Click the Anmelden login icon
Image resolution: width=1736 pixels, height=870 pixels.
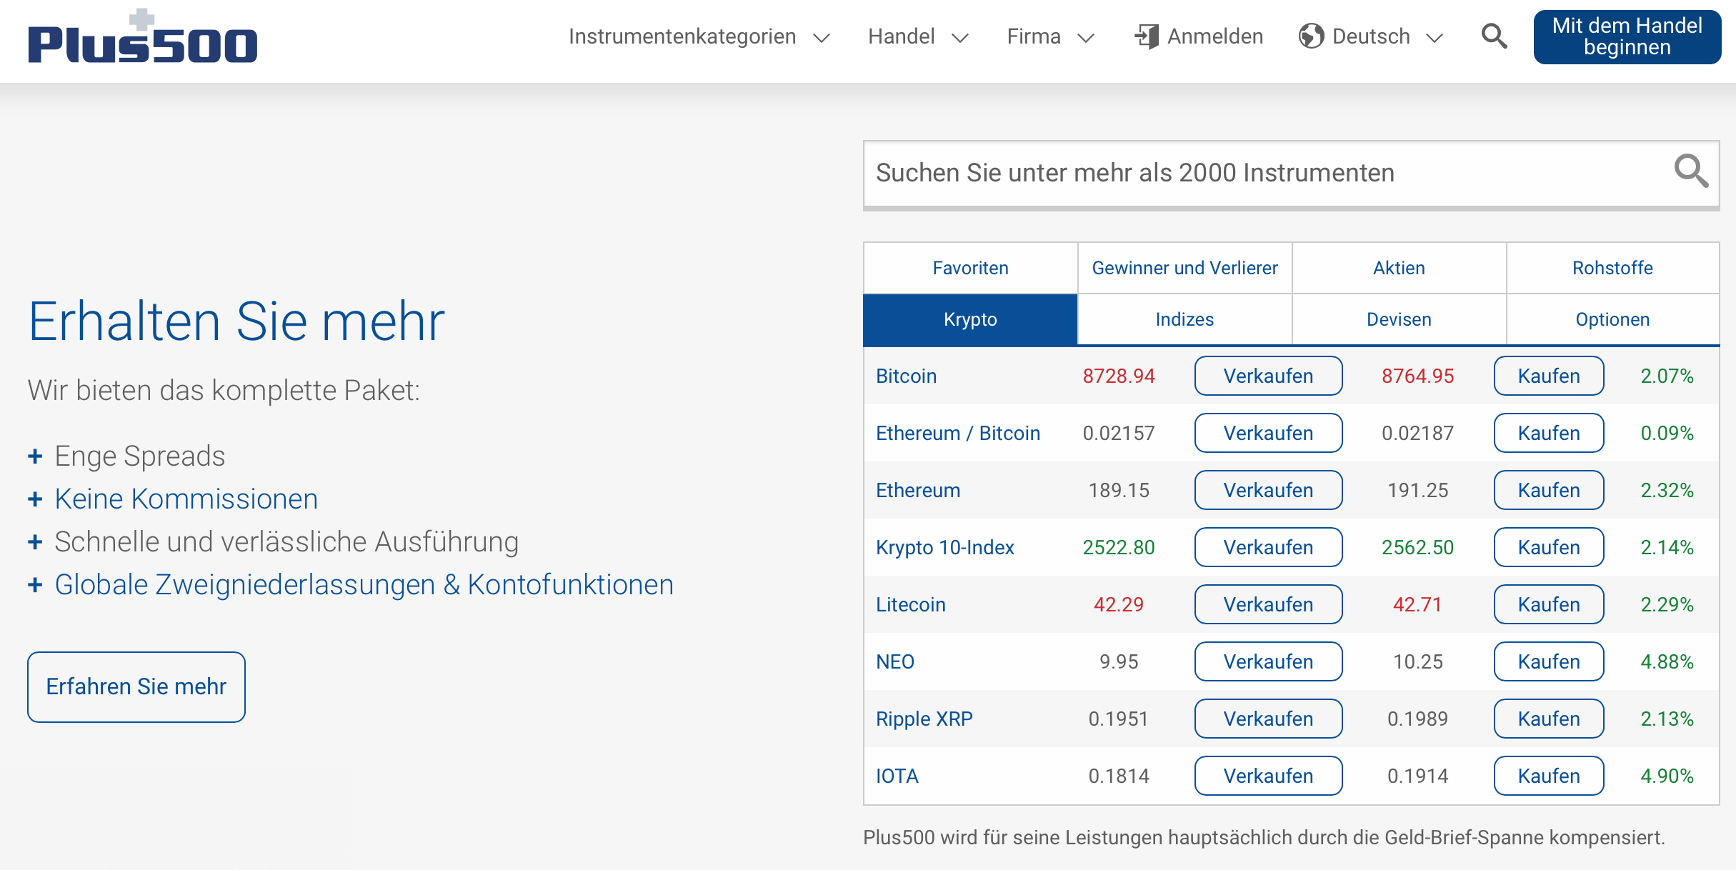[1147, 36]
